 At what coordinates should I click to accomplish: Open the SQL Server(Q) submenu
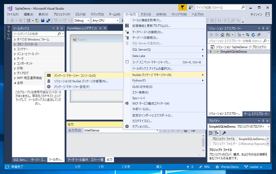coord(165,50)
